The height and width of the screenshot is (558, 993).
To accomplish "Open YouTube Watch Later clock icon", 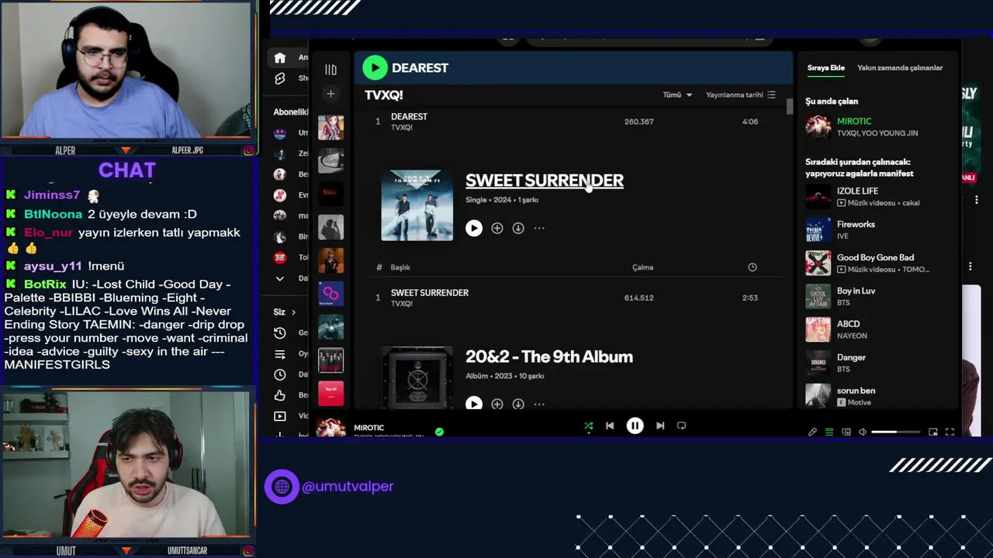I will tap(280, 374).
